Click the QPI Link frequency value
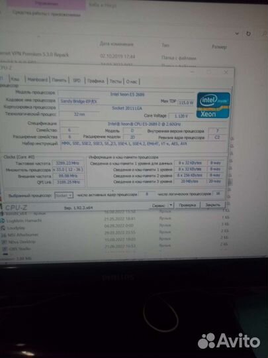 click(x=69, y=182)
